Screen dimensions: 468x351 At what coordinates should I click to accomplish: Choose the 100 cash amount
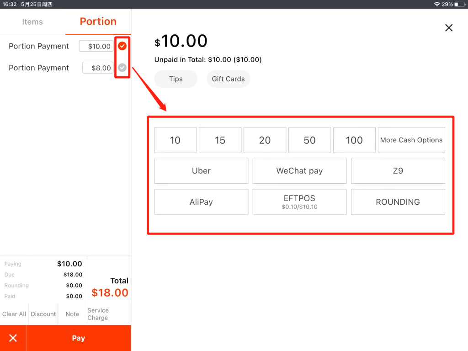(x=354, y=140)
